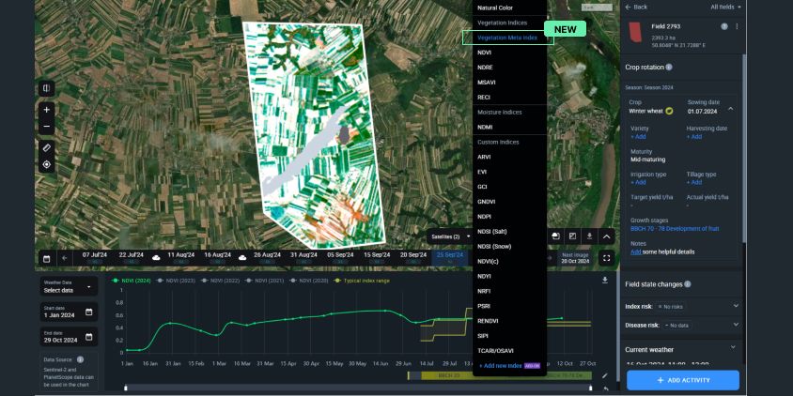Go to previous image dates arrow
This screenshot has height=396, width=793.
click(x=65, y=258)
